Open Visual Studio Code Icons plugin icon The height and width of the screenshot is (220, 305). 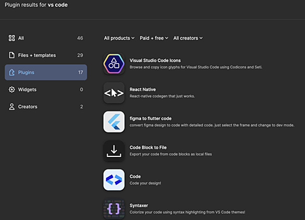114,64
